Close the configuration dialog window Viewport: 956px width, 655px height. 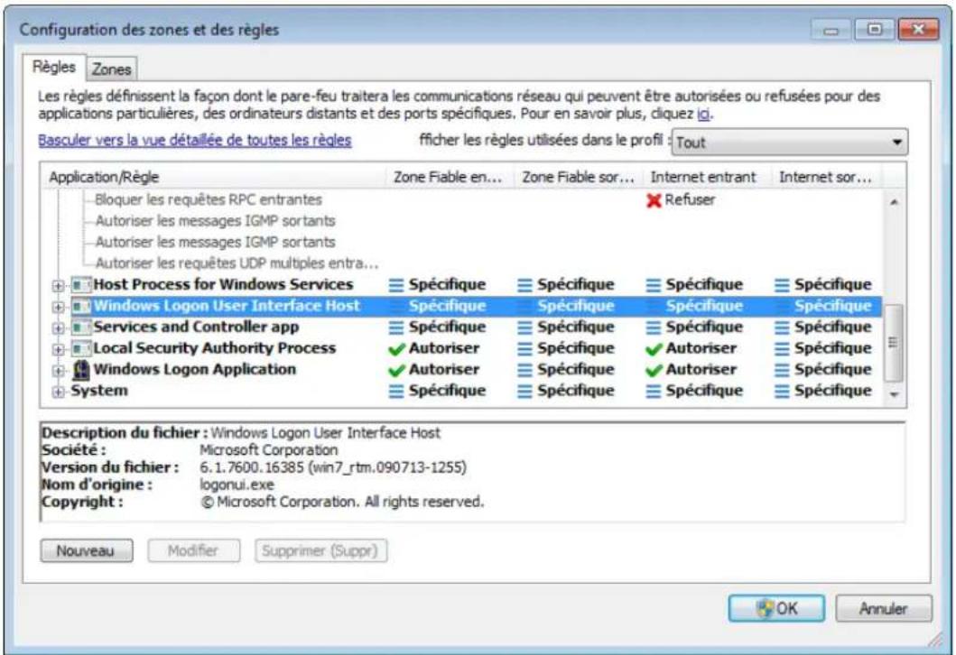tap(918, 29)
